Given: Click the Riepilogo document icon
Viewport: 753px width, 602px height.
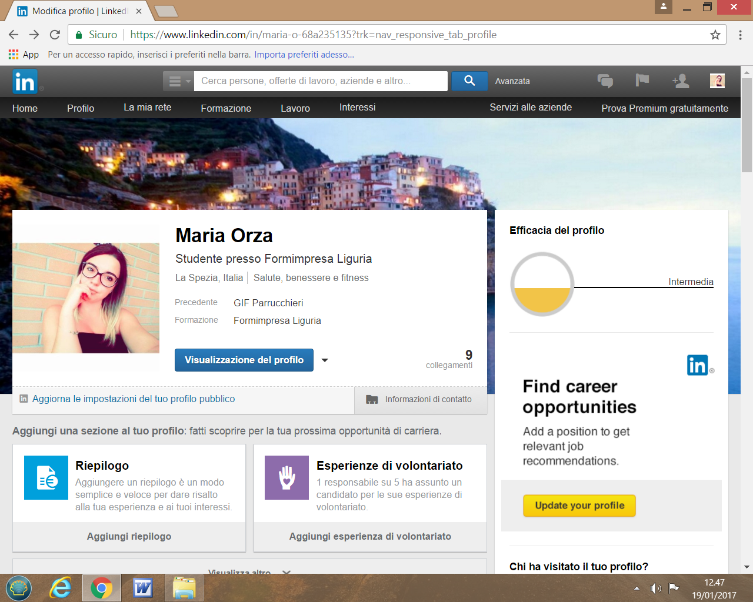Looking at the screenshot, I should point(46,477).
